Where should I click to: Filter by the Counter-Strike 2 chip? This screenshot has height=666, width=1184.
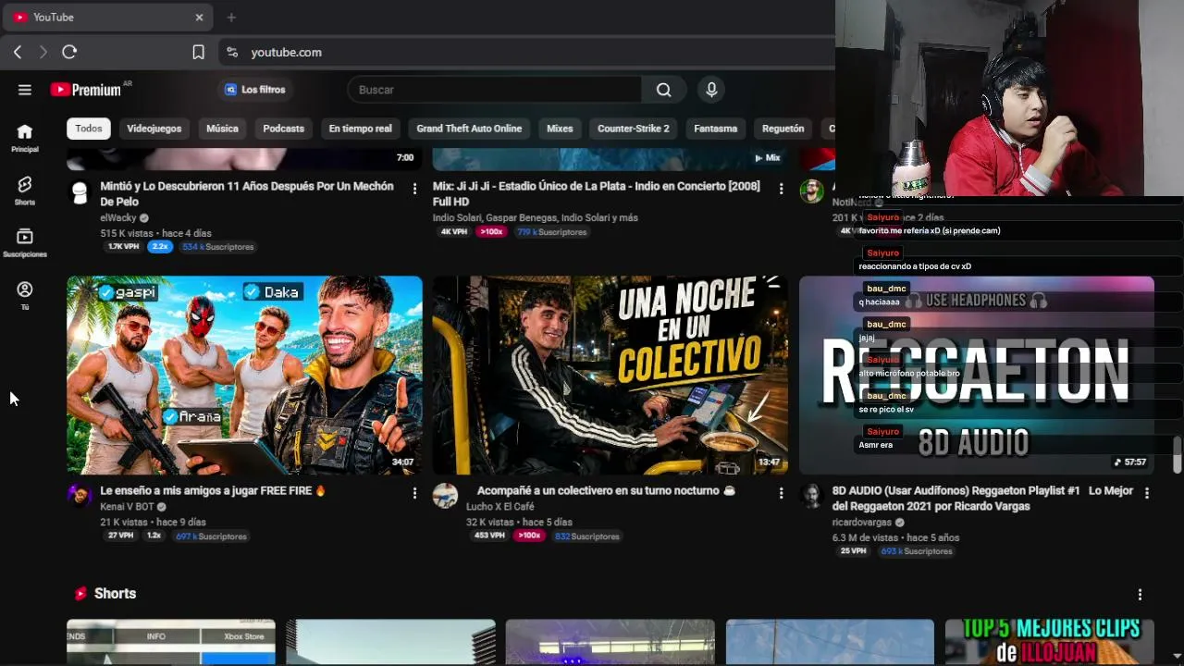(634, 129)
